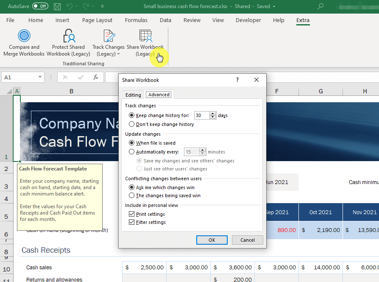
Task: Open the File tab
Action: [x=10, y=20]
